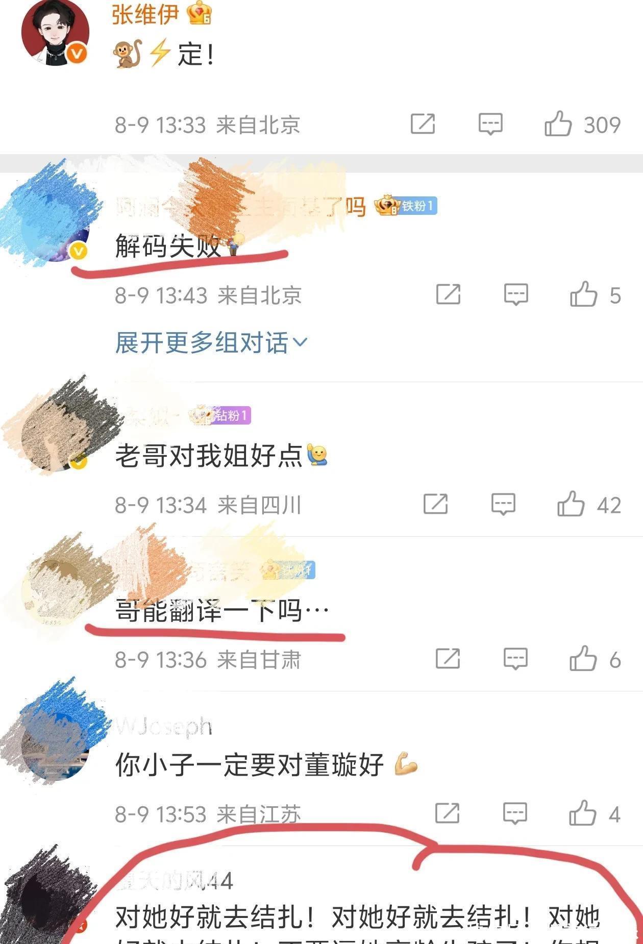Open the 铁粉1 fan badge
This screenshot has height=944, width=643.
[x=406, y=206]
